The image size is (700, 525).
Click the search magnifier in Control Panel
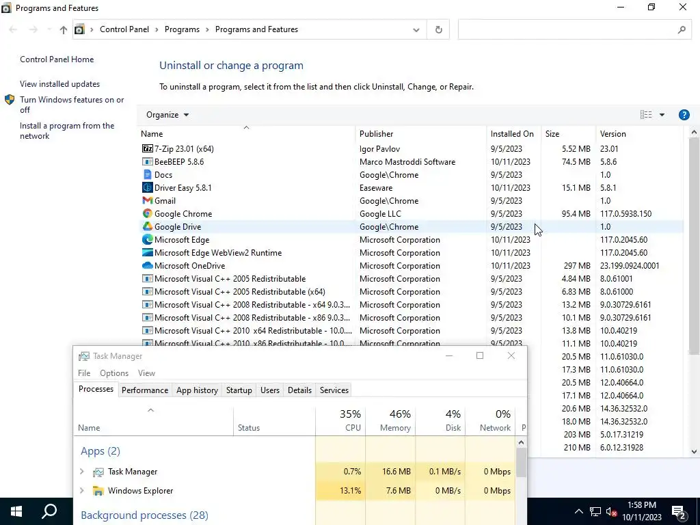coord(682,29)
